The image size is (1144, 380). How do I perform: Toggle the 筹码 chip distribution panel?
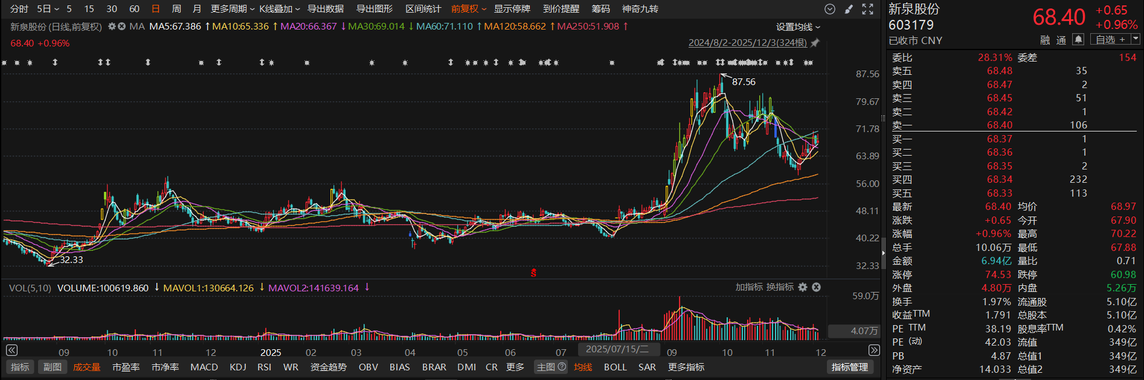point(600,9)
